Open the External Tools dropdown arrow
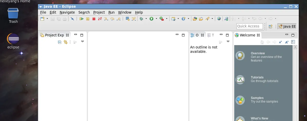Image resolution: width=307 pixels, height=121 pixels. [167, 19]
